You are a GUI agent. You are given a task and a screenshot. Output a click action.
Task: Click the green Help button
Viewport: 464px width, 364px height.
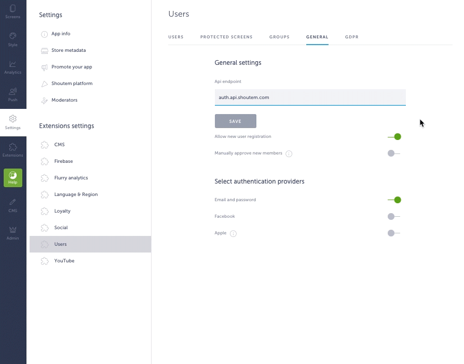pos(13,177)
